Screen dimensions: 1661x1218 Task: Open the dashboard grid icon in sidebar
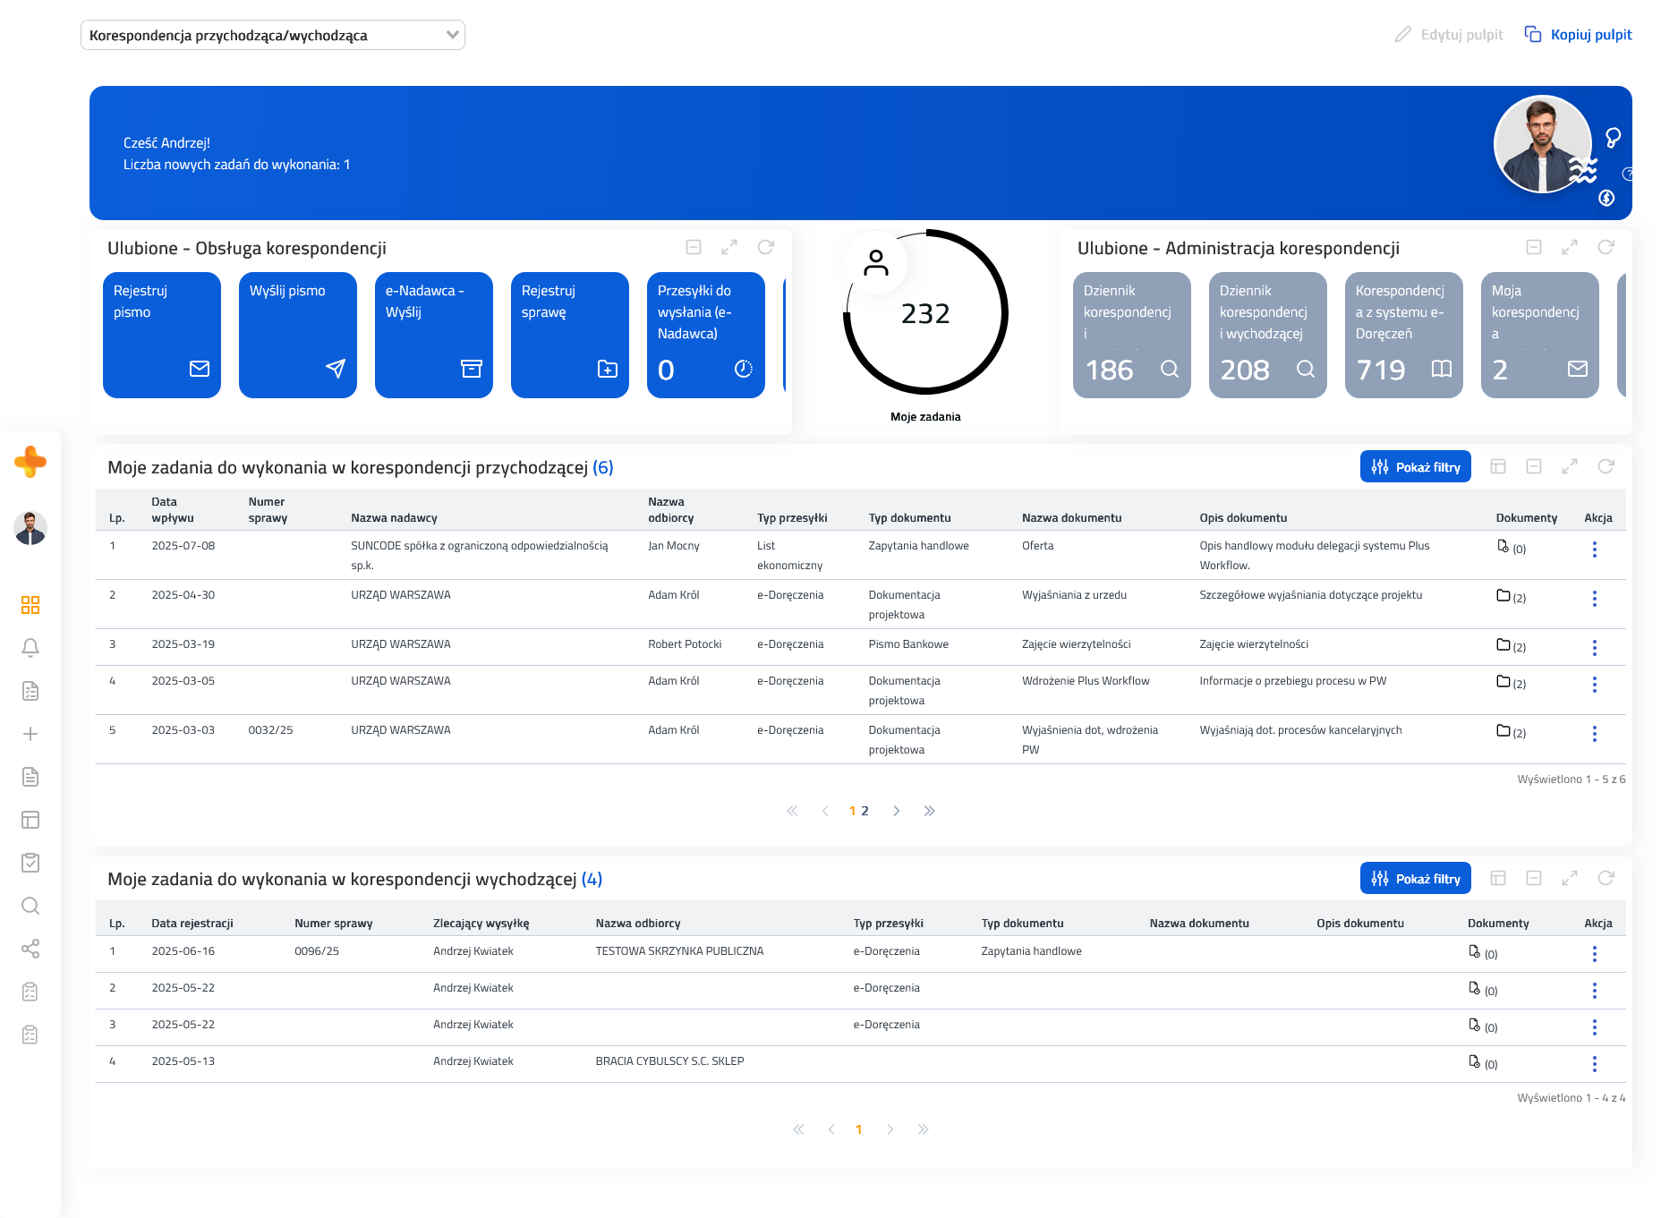(30, 605)
